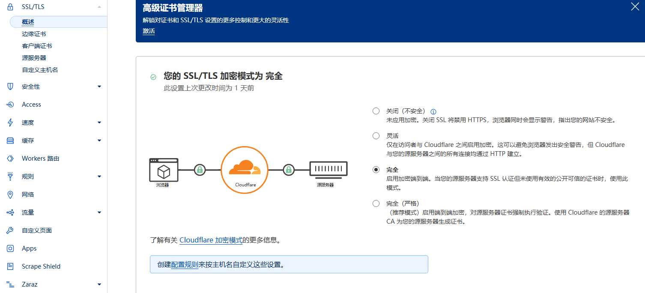Expand the Zaraz menu arrow
The height and width of the screenshot is (293, 645).
[99, 284]
